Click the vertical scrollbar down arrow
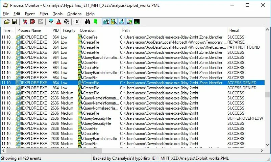This screenshot has width=271, height=162. pyautogui.click(x=267, y=145)
